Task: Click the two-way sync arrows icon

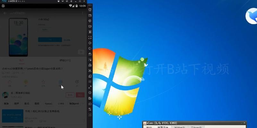Action: click(x=90, y=109)
